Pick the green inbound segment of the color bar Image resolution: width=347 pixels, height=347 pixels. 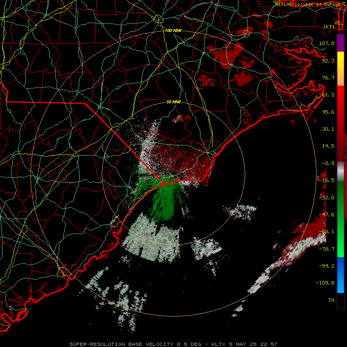[x=340, y=219]
